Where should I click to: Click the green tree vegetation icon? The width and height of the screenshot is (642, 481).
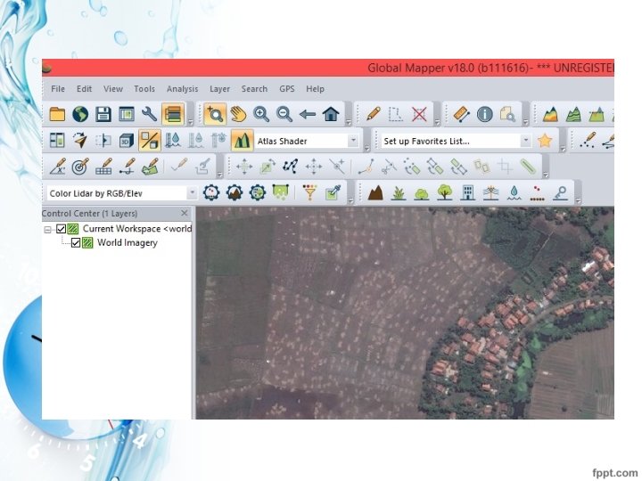pyautogui.click(x=445, y=192)
